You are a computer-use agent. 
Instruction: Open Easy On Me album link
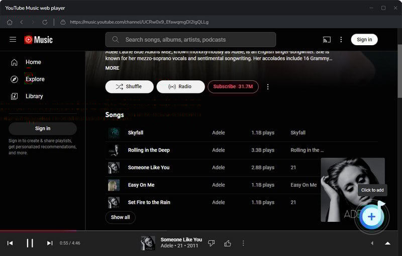tap(304, 185)
